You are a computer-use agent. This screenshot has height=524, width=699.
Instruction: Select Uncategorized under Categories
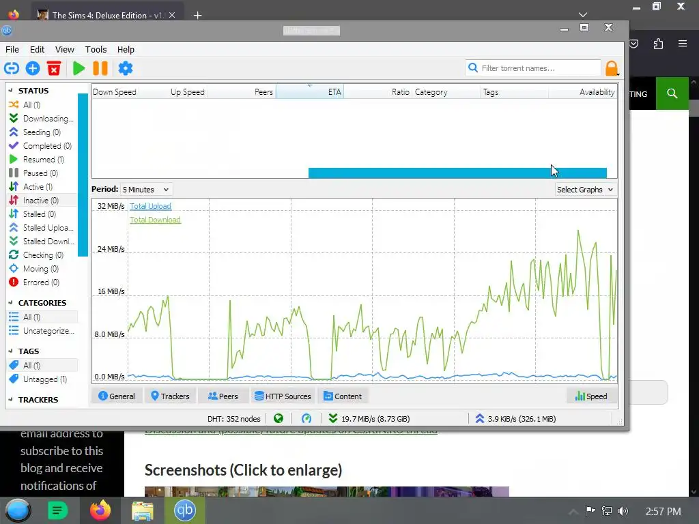point(42,331)
